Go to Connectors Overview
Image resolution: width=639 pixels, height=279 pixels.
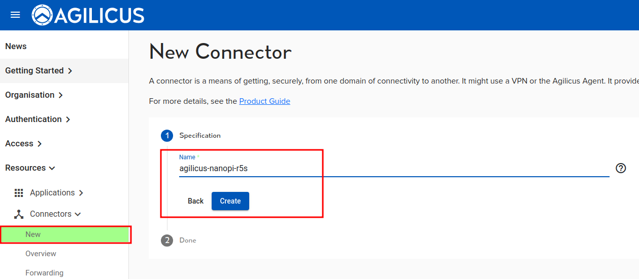click(x=41, y=254)
